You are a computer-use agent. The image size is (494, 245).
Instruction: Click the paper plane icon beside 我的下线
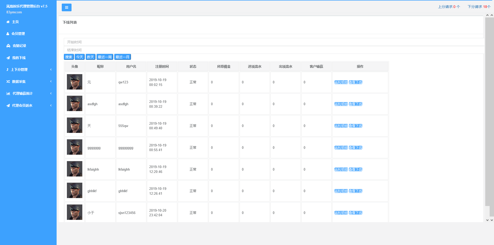tap(8, 58)
